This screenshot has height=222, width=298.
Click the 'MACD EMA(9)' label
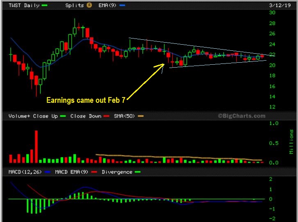click(x=72, y=172)
